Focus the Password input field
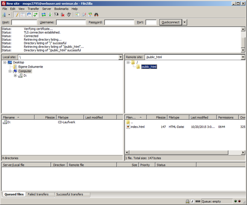Screen dimensions: 247x205 click(119, 22)
